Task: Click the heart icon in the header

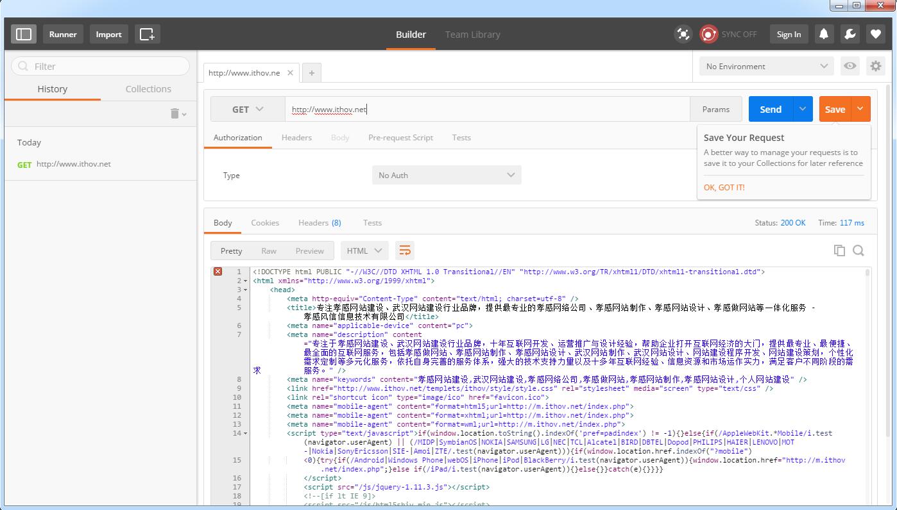Action: [x=875, y=34]
